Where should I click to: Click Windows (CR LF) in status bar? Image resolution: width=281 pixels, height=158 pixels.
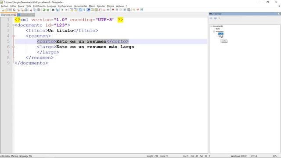(239, 156)
